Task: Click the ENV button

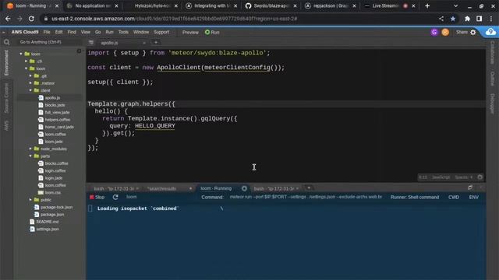Action: pyautogui.click(x=473, y=197)
